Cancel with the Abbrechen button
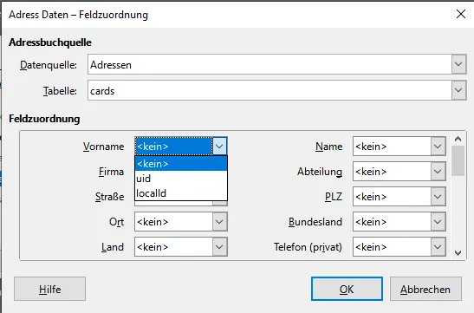Screen dimensions: 474x313 [x=425, y=289]
